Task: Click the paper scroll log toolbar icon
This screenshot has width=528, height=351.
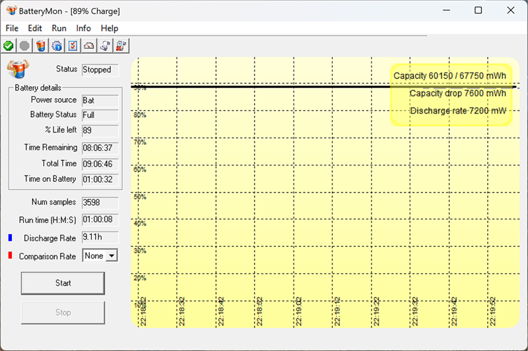Action: 106,46
